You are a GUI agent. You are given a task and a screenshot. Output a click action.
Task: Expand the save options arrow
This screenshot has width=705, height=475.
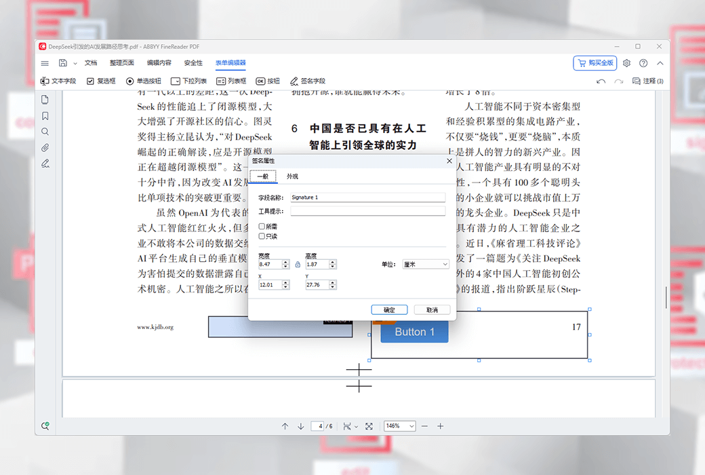pos(73,63)
